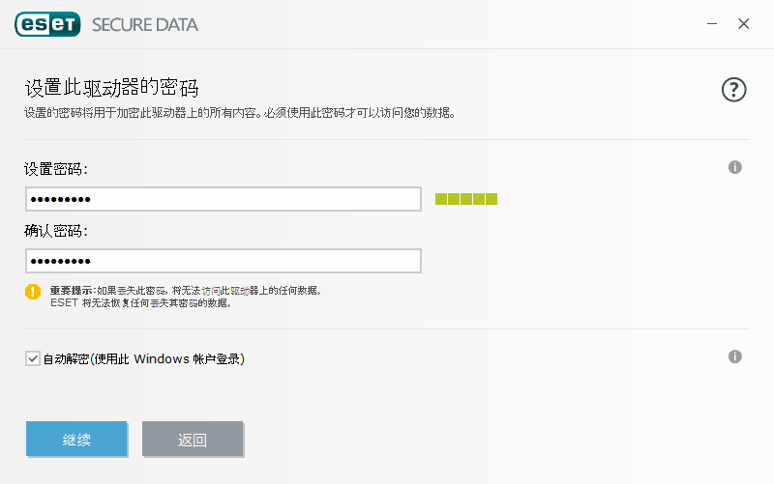
Task: Click the yellow warning icon by 重要提示
Action: coord(33,292)
